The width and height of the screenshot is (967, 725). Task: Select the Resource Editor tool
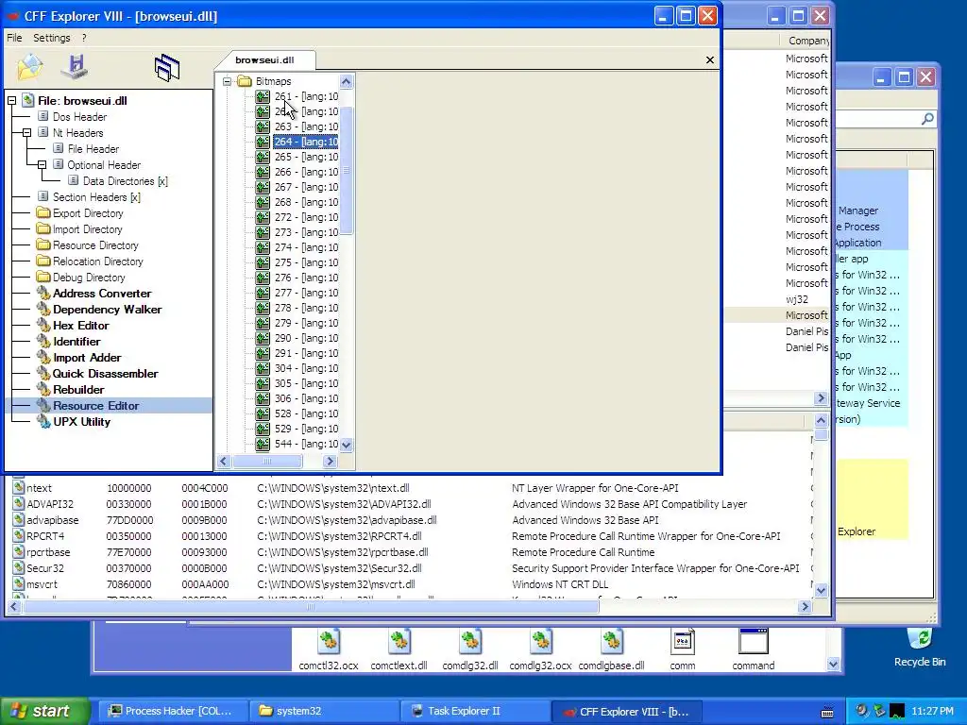(95, 406)
